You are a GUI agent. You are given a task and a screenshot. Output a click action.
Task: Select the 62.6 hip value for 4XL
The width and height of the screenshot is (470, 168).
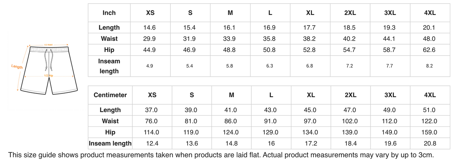pos(430,50)
